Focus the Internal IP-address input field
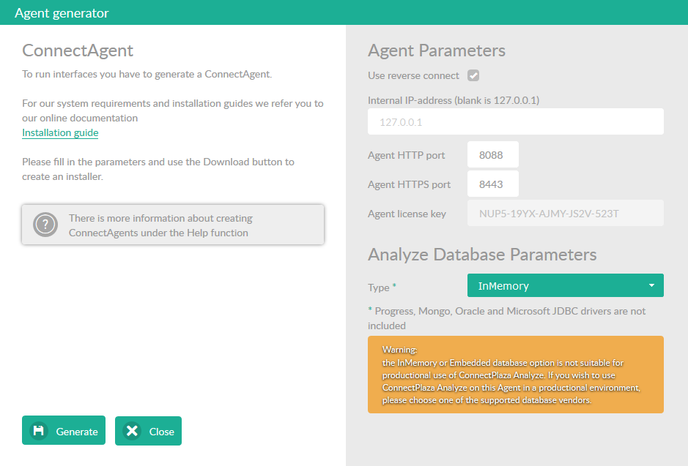The width and height of the screenshot is (688, 466). (516, 121)
